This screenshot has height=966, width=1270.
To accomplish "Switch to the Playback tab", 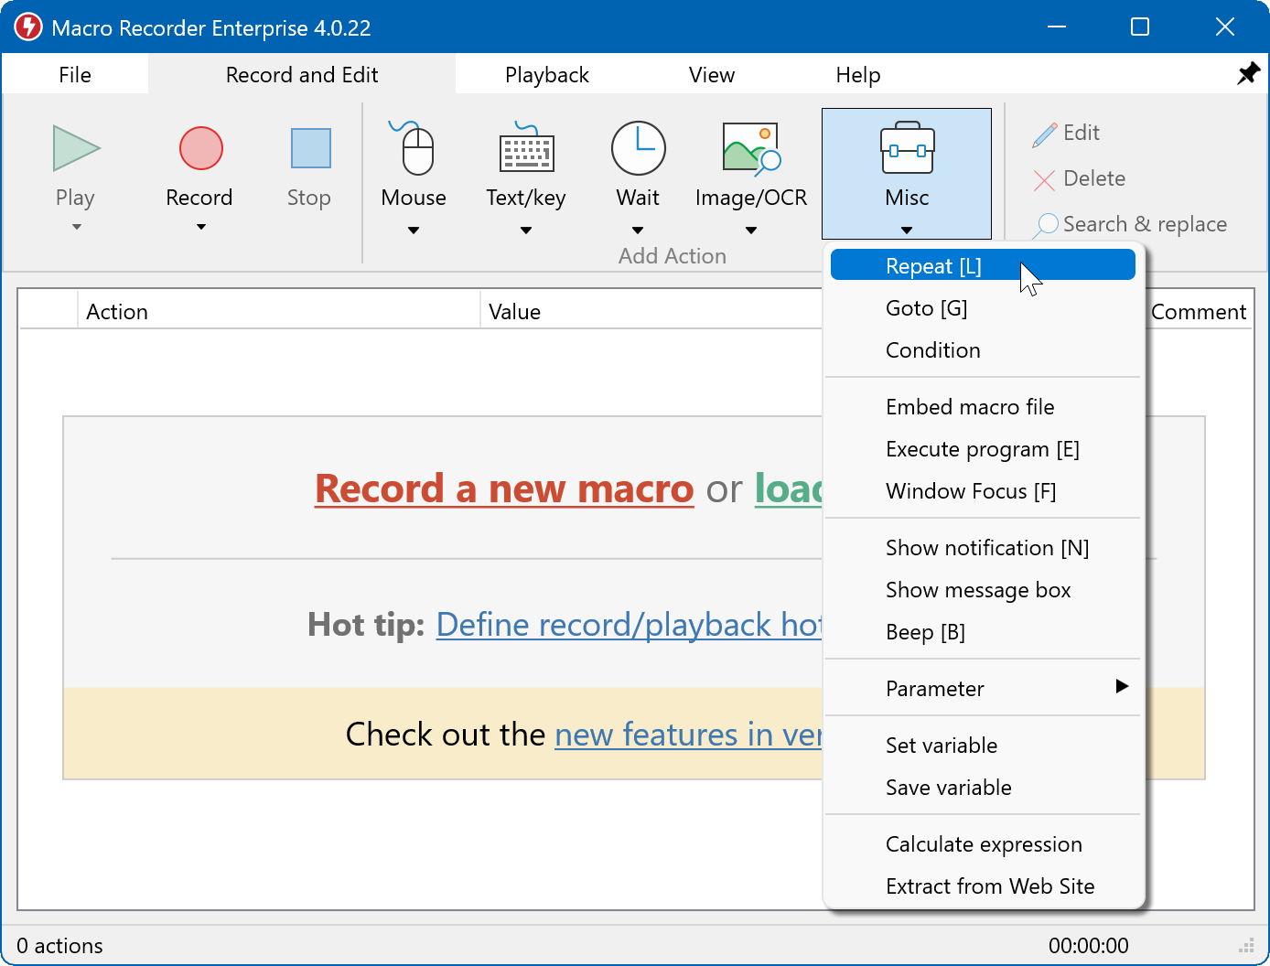I will (546, 74).
